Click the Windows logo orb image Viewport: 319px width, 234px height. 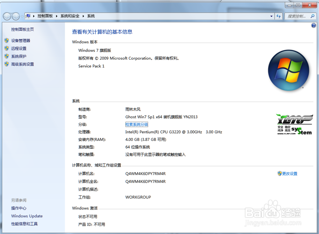(x=289, y=70)
